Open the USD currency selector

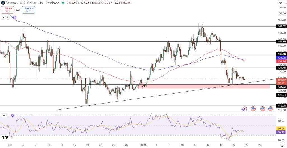(x=280, y=3)
